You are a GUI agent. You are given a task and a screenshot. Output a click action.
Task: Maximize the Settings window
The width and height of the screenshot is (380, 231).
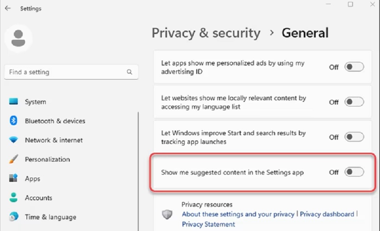click(350, 4)
